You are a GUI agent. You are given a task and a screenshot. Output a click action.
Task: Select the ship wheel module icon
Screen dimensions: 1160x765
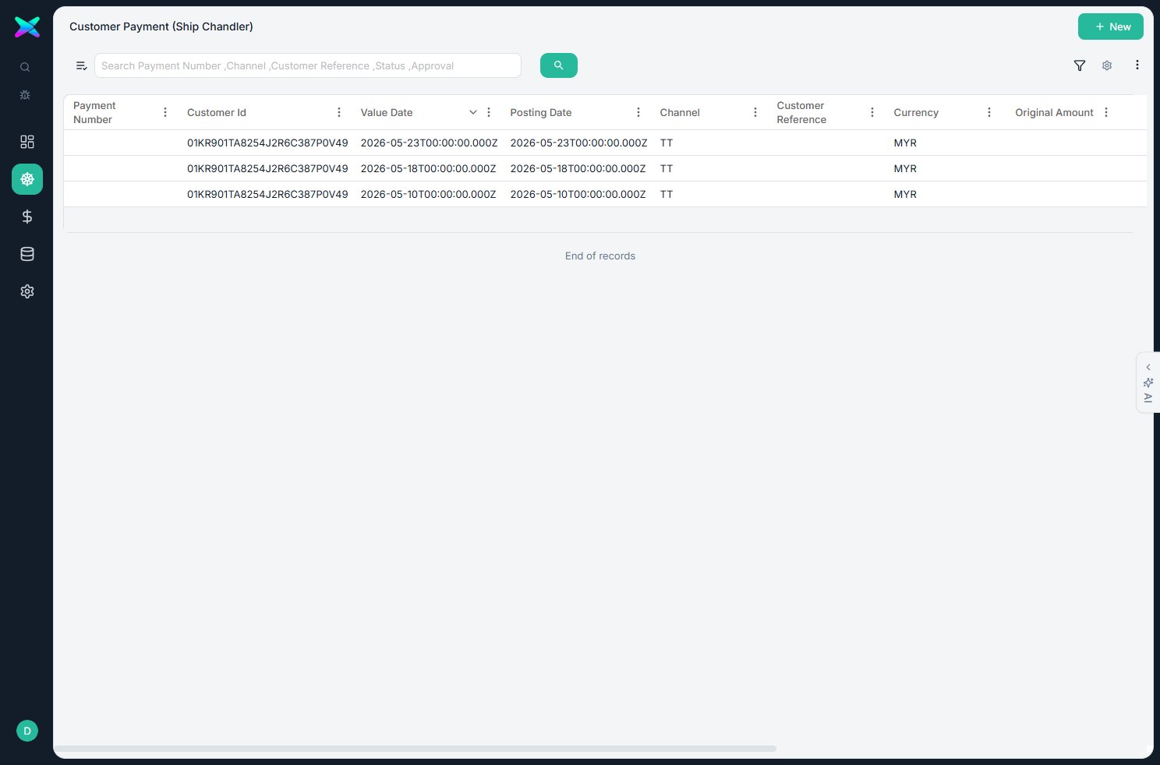27,179
